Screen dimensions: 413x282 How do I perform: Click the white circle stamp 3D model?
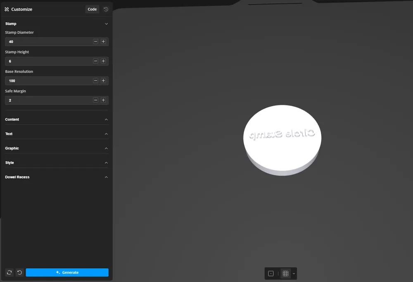click(282, 140)
